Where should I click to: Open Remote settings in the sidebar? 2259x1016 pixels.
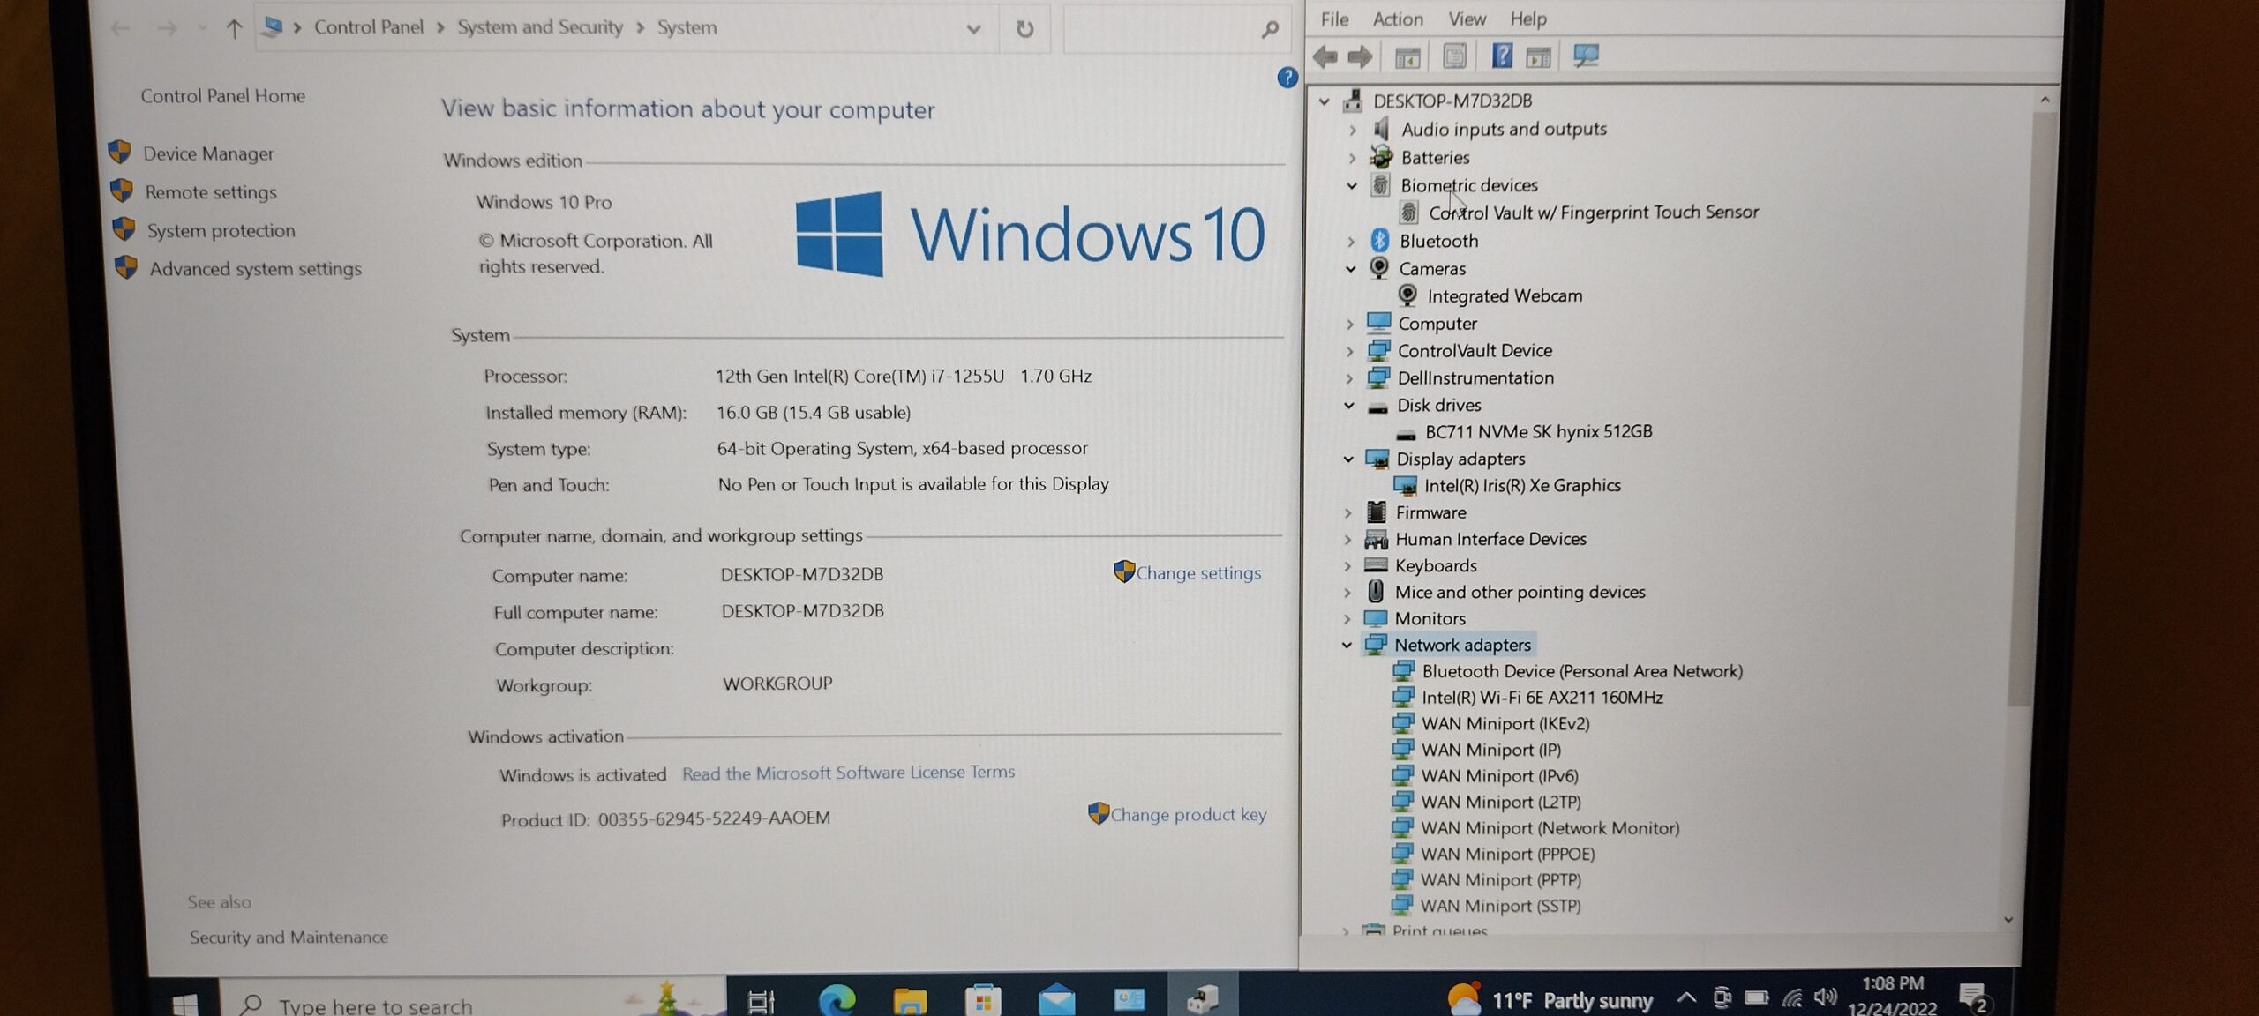pos(211,192)
